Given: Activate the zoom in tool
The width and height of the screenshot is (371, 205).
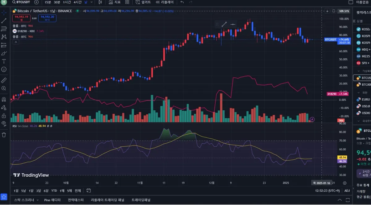Looking at the screenshot, I should (x=4, y=88).
